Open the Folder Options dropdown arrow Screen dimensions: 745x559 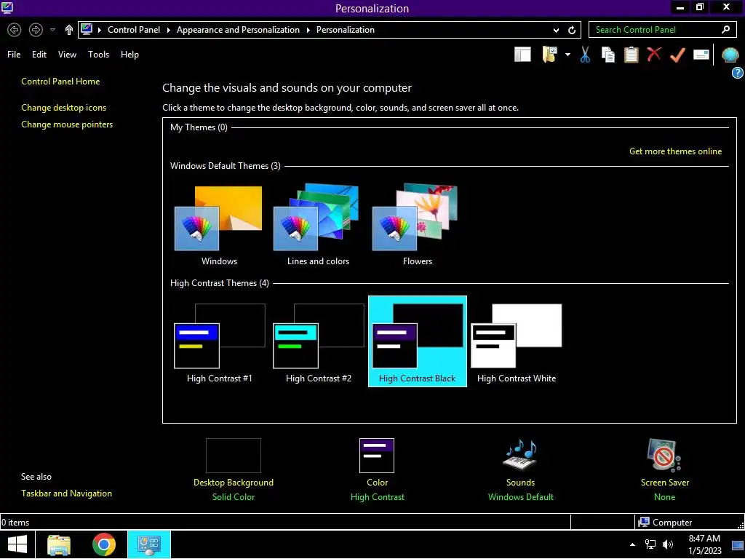pos(567,55)
